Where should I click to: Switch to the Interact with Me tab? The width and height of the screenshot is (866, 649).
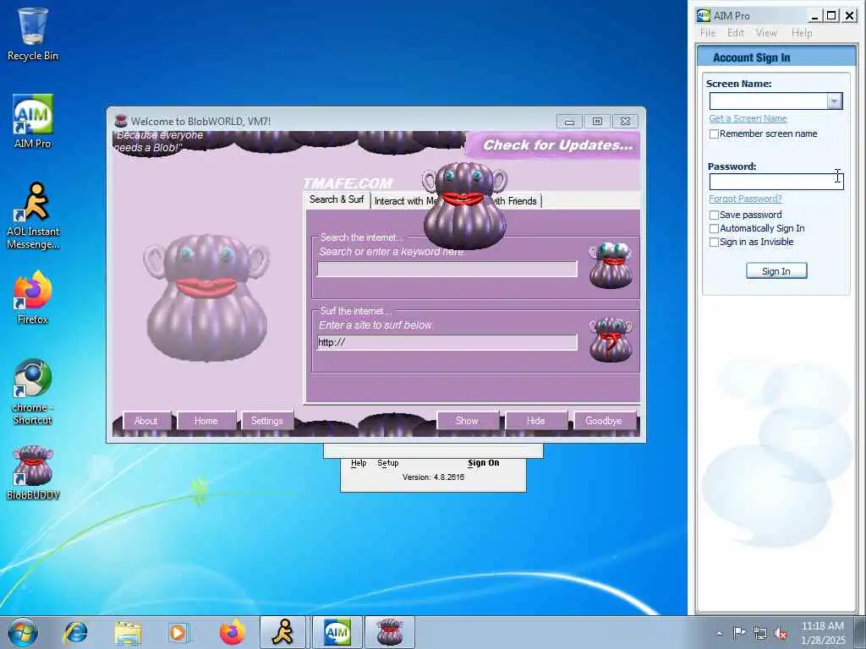403,201
